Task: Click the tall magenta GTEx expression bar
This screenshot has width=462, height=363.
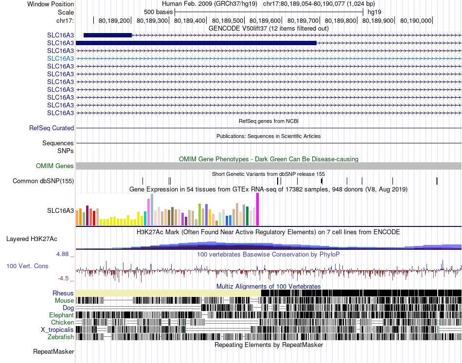Action: (x=258, y=209)
